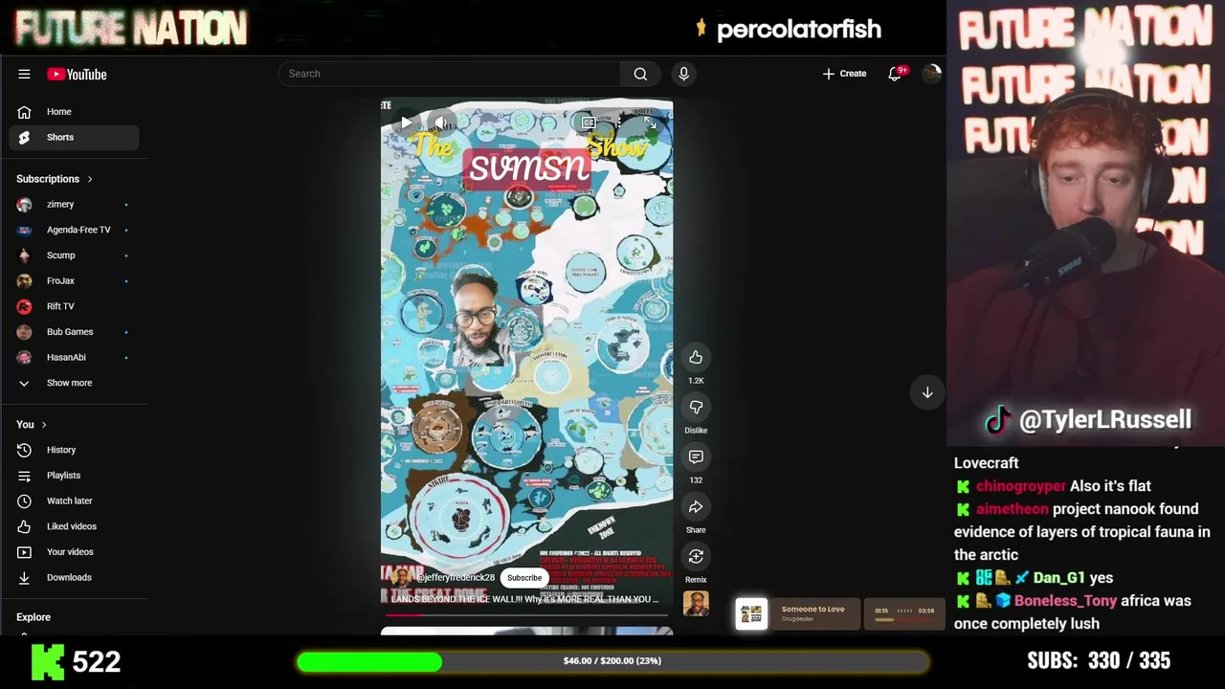Open Agenda-Free TV channel
Viewport: 1225px width, 689px height.
coord(74,230)
